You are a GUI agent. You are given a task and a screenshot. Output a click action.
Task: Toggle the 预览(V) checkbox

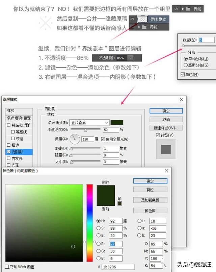[158, 135]
